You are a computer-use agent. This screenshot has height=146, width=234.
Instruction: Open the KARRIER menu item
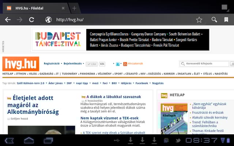tap(169, 74)
